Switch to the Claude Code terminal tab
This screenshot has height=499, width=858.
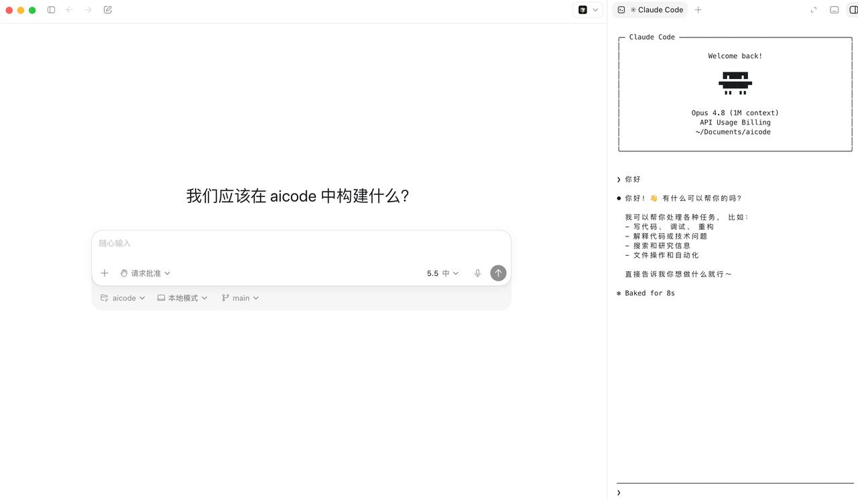[x=650, y=10]
